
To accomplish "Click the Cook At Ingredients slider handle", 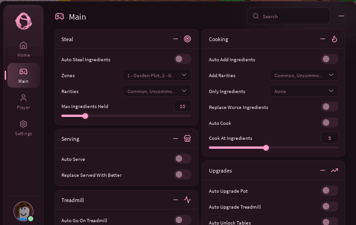I will (266, 148).
